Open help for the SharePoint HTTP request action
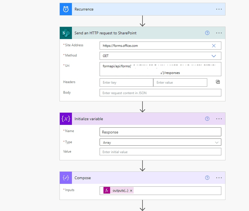Viewport: 249px width, 211px height. (x=207, y=33)
